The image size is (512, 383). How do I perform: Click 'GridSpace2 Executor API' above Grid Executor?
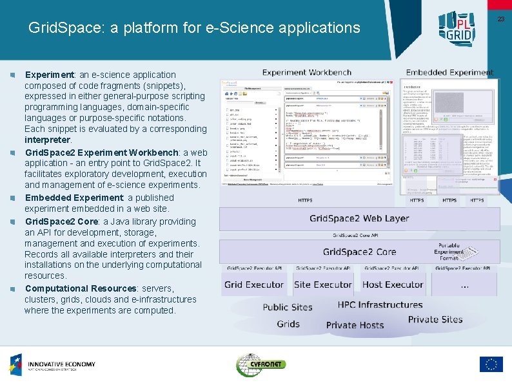pyautogui.click(x=254, y=268)
